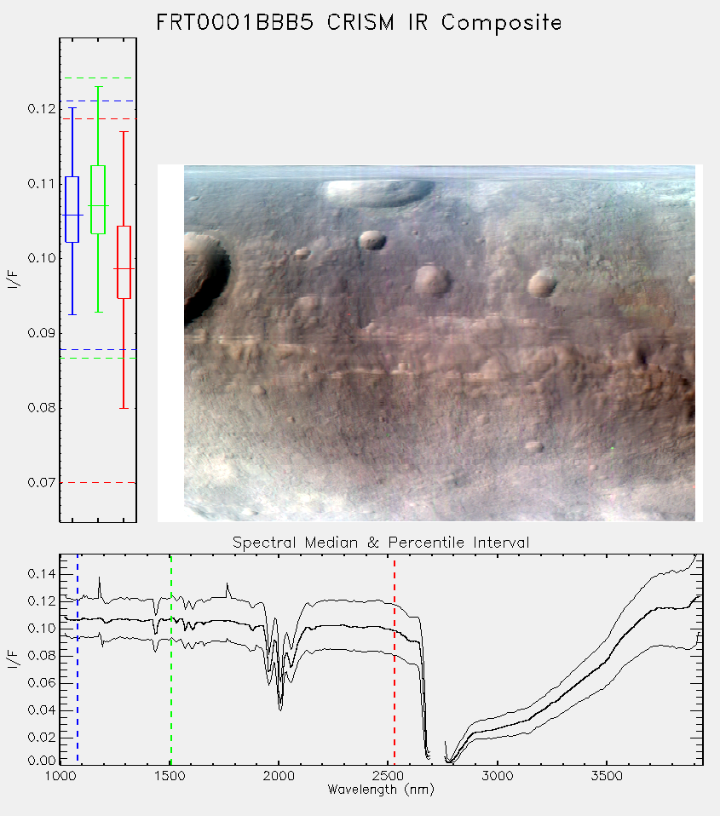Click the 3500 label on wavelength axis
The height and width of the screenshot is (816, 720).
coord(607,776)
